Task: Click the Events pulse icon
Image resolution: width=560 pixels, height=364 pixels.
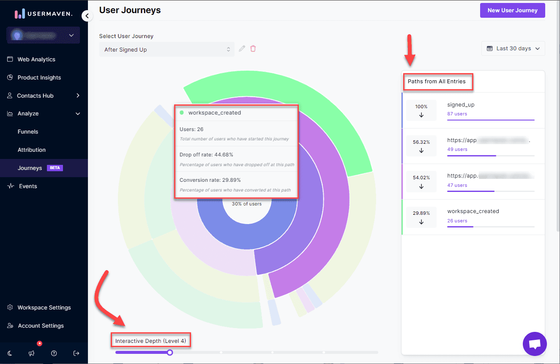Action: (11, 186)
